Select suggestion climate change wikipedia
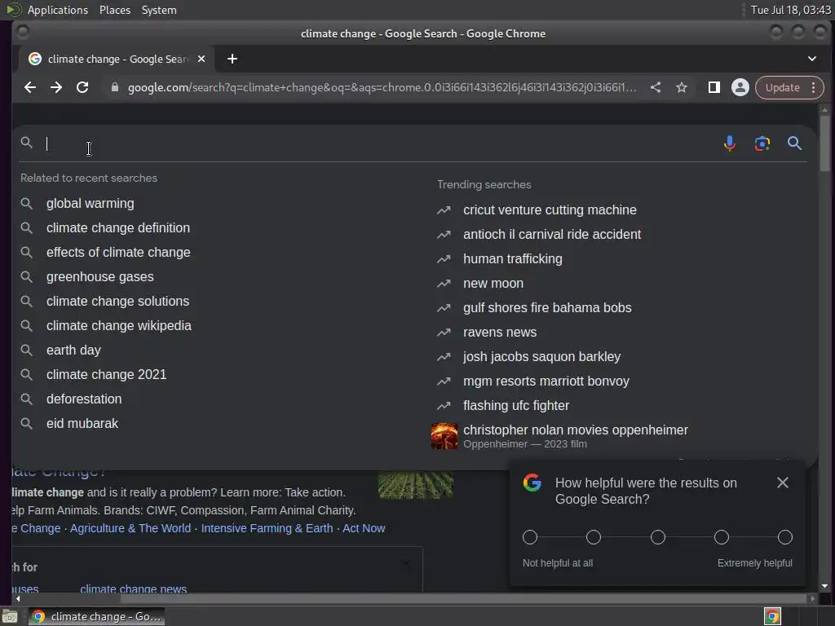Image resolution: width=835 pixels, height=626 pixels. 119,326
